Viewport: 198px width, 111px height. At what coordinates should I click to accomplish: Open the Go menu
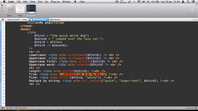[46, 2]
